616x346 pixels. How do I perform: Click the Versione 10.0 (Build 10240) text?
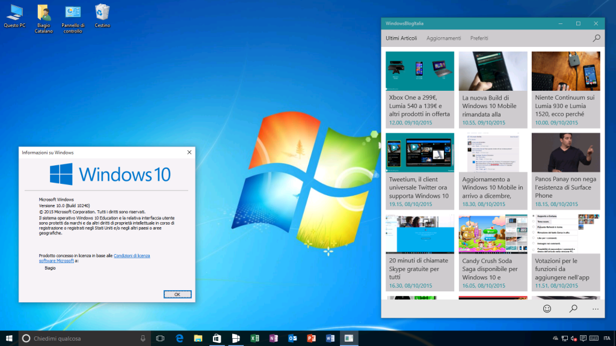click(x=64, y=205)
